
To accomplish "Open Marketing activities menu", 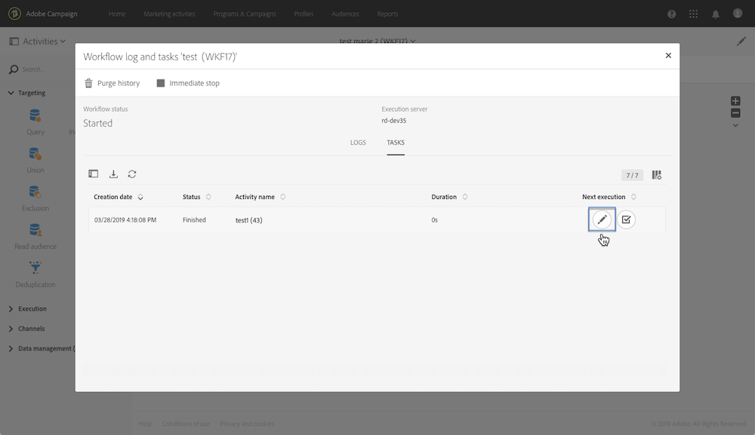I will coord(169,14).
